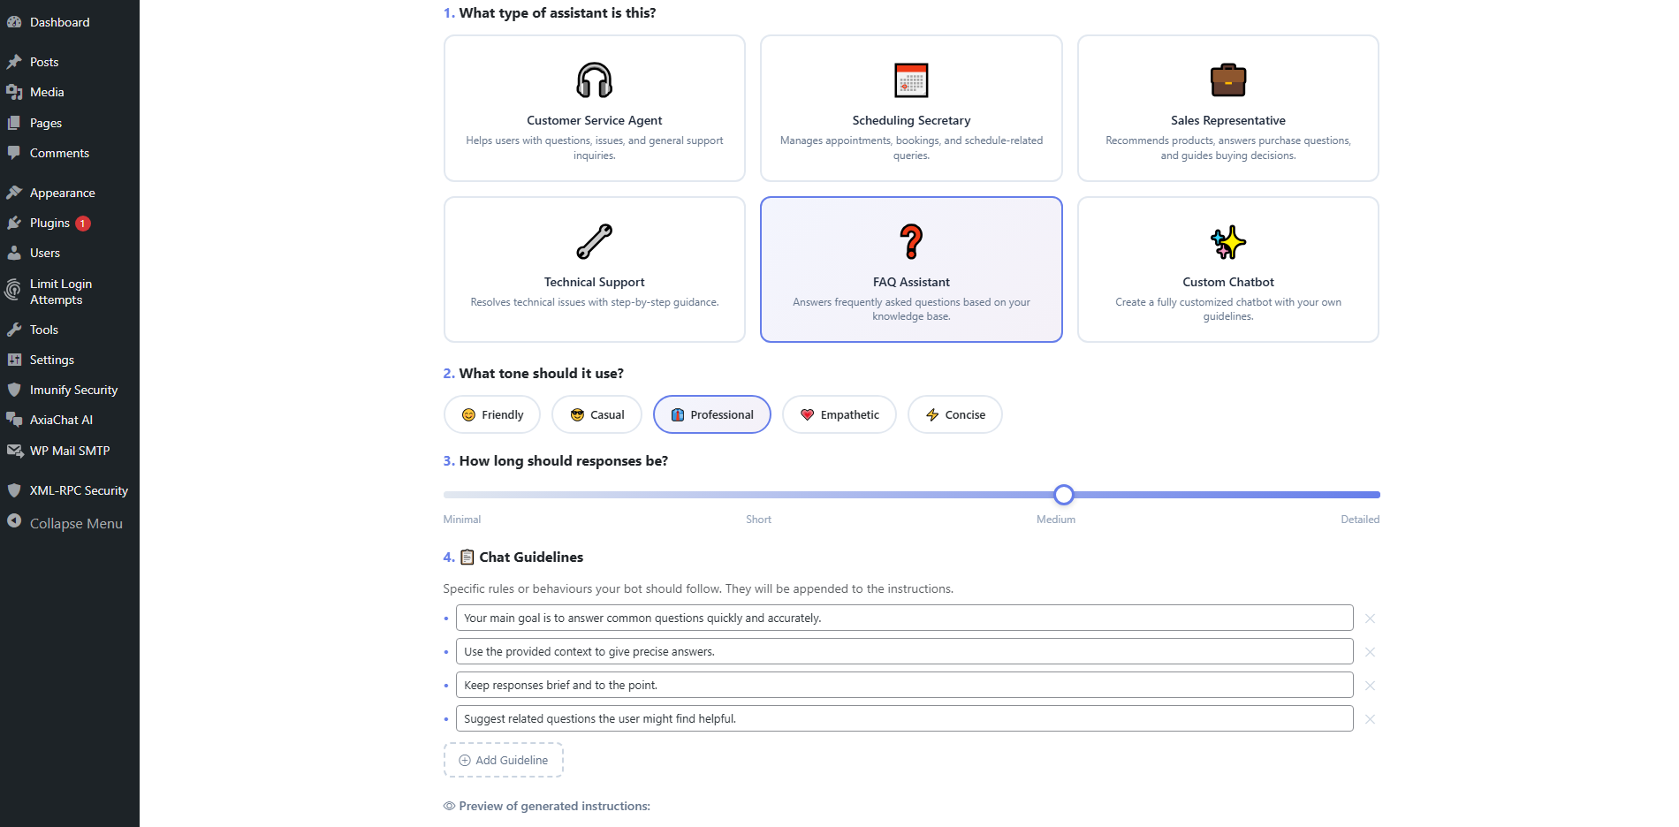Screen dimensions: 1679x827
Task: Collapse the admin sidebar menu
Action: [x=75, y=523]
